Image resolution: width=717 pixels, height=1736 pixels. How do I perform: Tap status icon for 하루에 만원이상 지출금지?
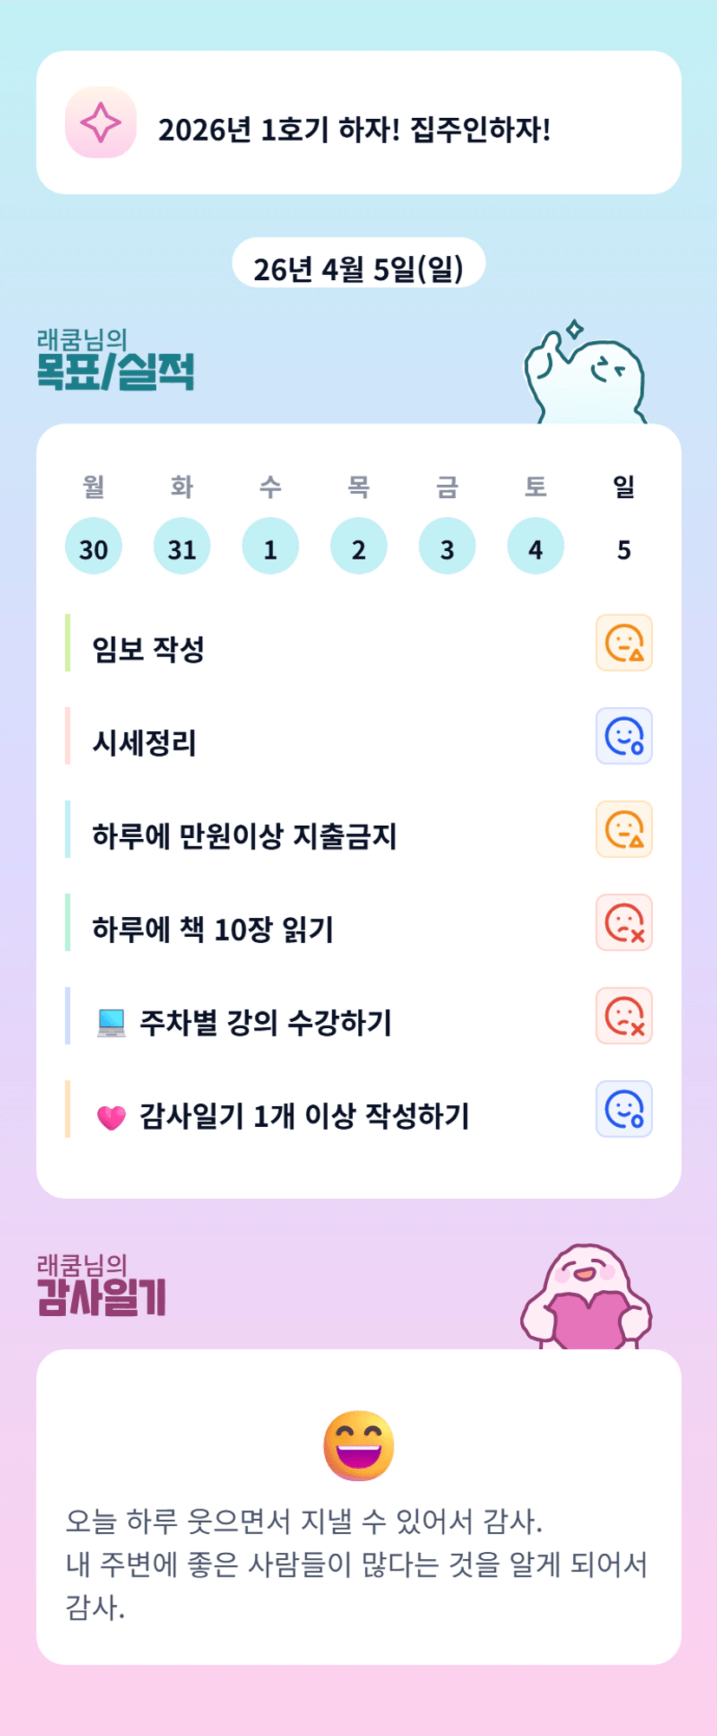[623, 829]
